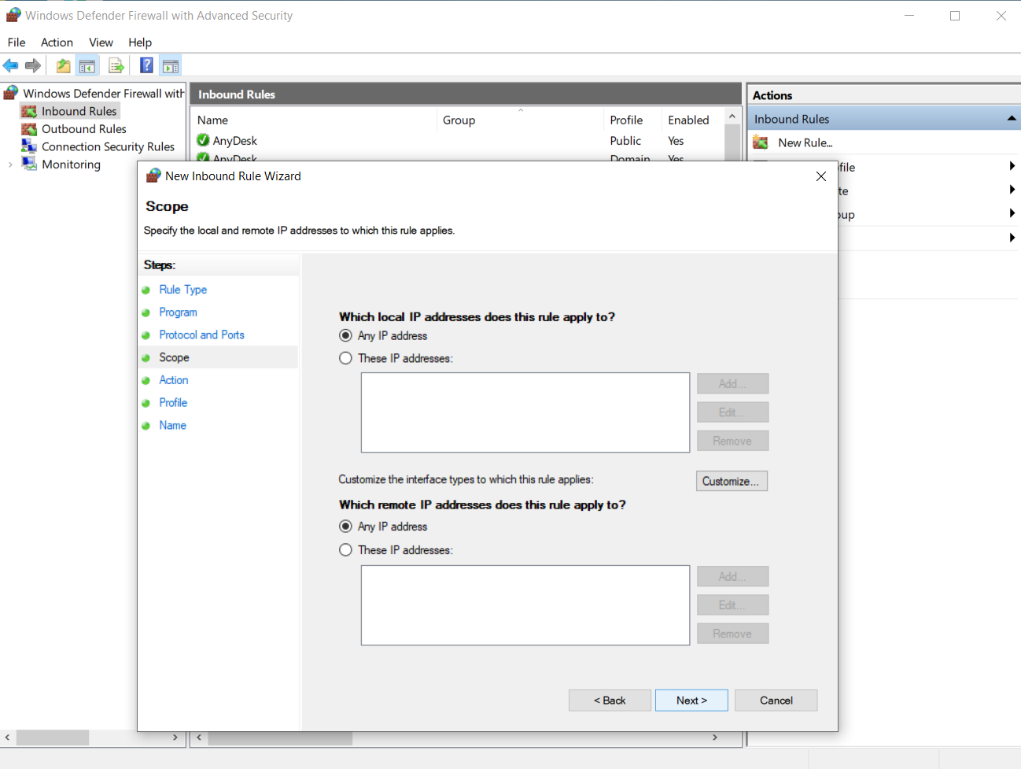The image size is (1021, 769).
Task: Collapse the Inbound Rules actions section
Action: point(1012,118)
